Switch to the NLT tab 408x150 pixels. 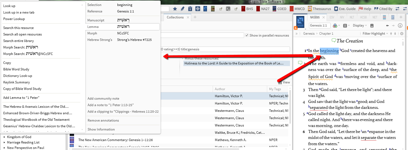(352, 17)
